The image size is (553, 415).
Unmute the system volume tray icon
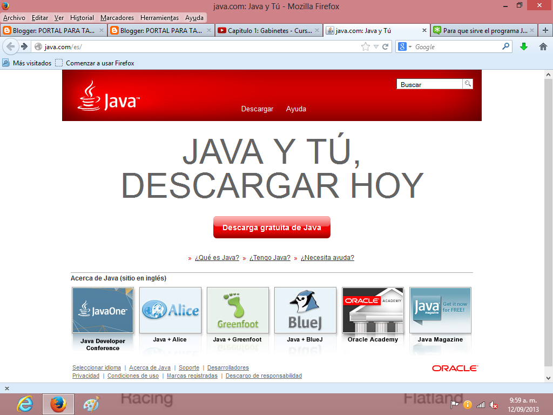pyautogui.click(x=493, y=404)
